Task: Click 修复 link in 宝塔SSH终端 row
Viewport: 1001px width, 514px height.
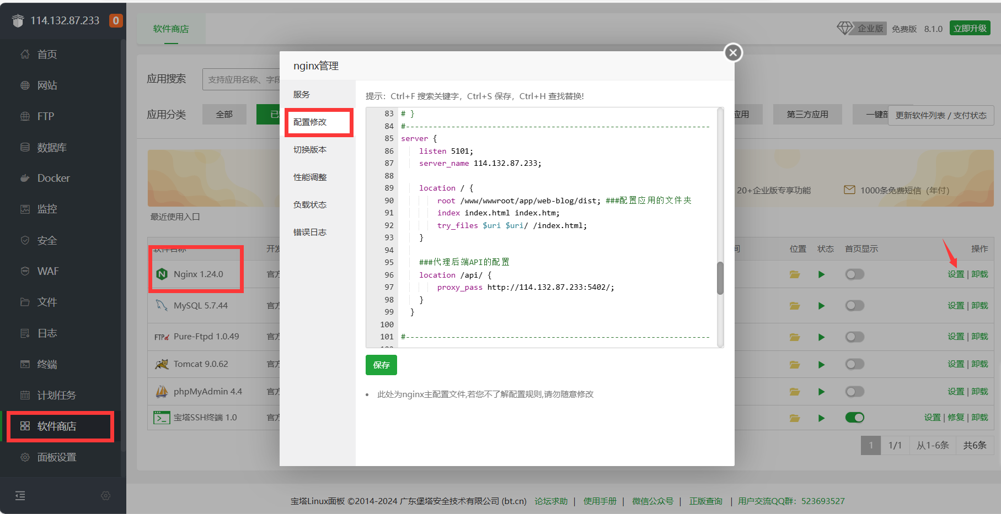Action: point(956,418)
